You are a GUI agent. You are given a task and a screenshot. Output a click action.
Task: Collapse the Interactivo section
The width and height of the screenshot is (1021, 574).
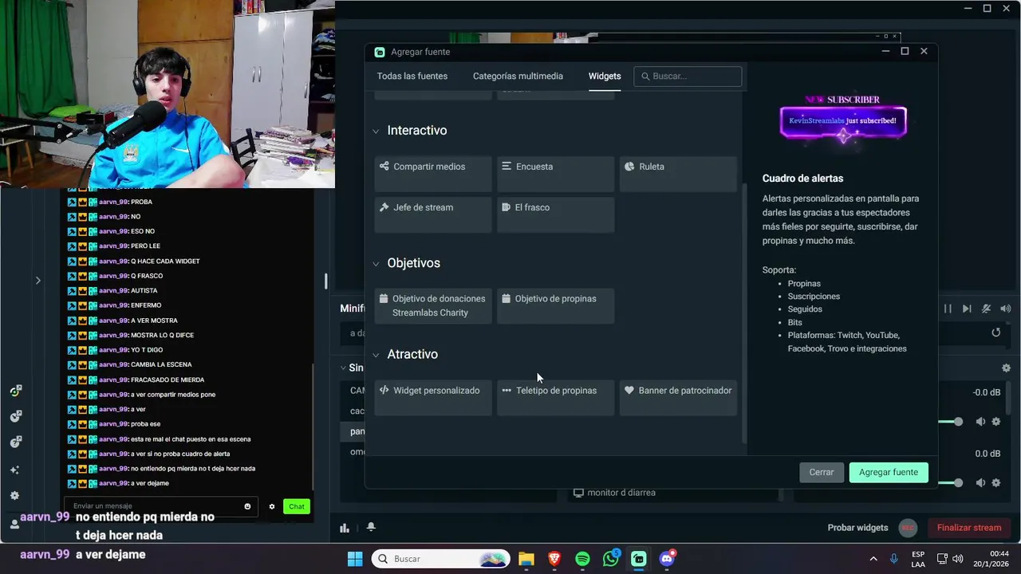[x=376, y=131]
